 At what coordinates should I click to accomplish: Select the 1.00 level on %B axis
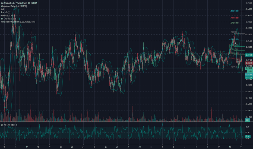point(248,127)
